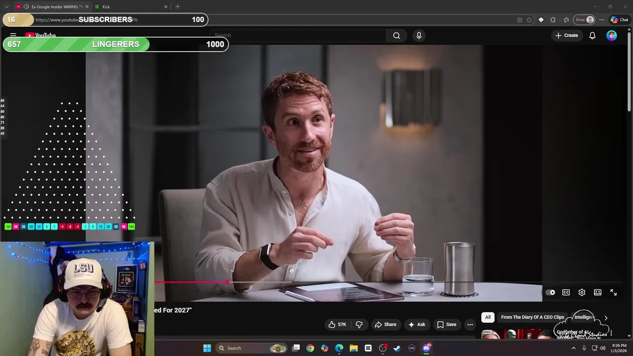Share the video with the Share button
633x356 pixels.
pos(385,324)
